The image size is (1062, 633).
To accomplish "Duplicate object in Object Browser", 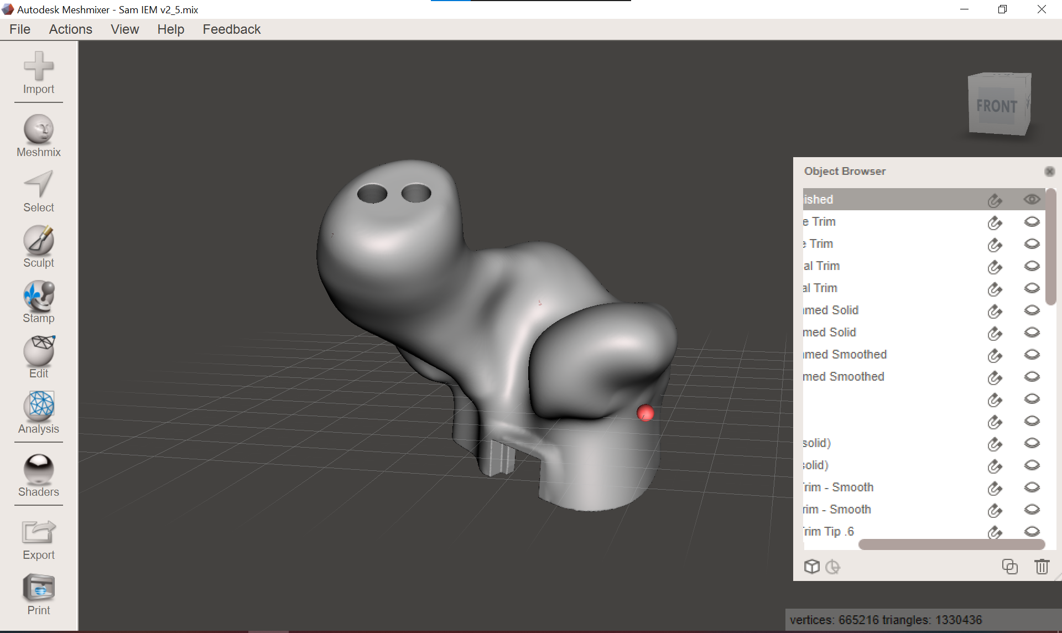I will [1009, 567].
